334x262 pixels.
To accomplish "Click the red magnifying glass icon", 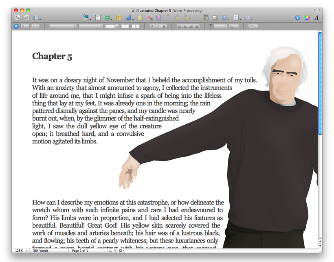I will (149, 18).
